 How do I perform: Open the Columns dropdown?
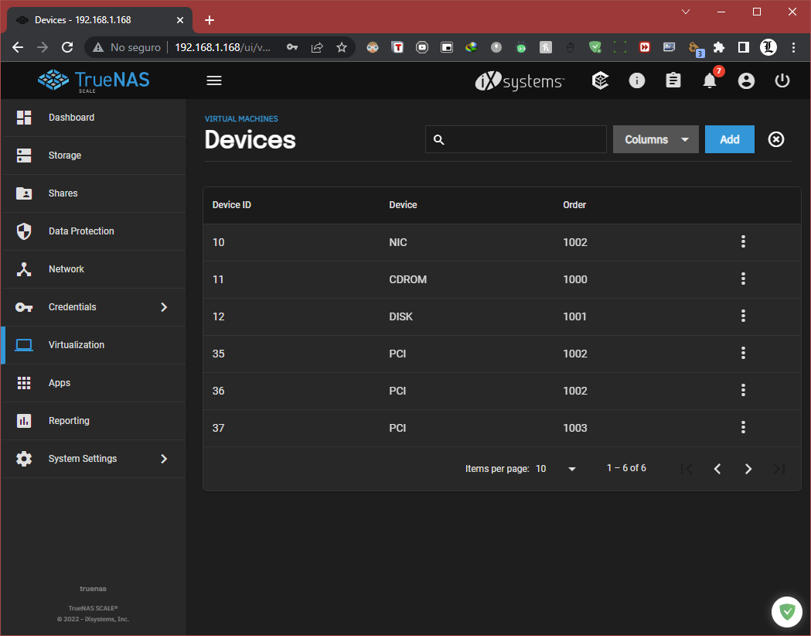click(656, 139)
